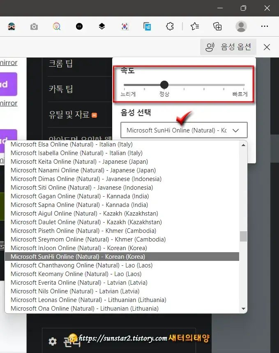Pick Microsoft Keomany Lao voice

click(x=122, y=274)
